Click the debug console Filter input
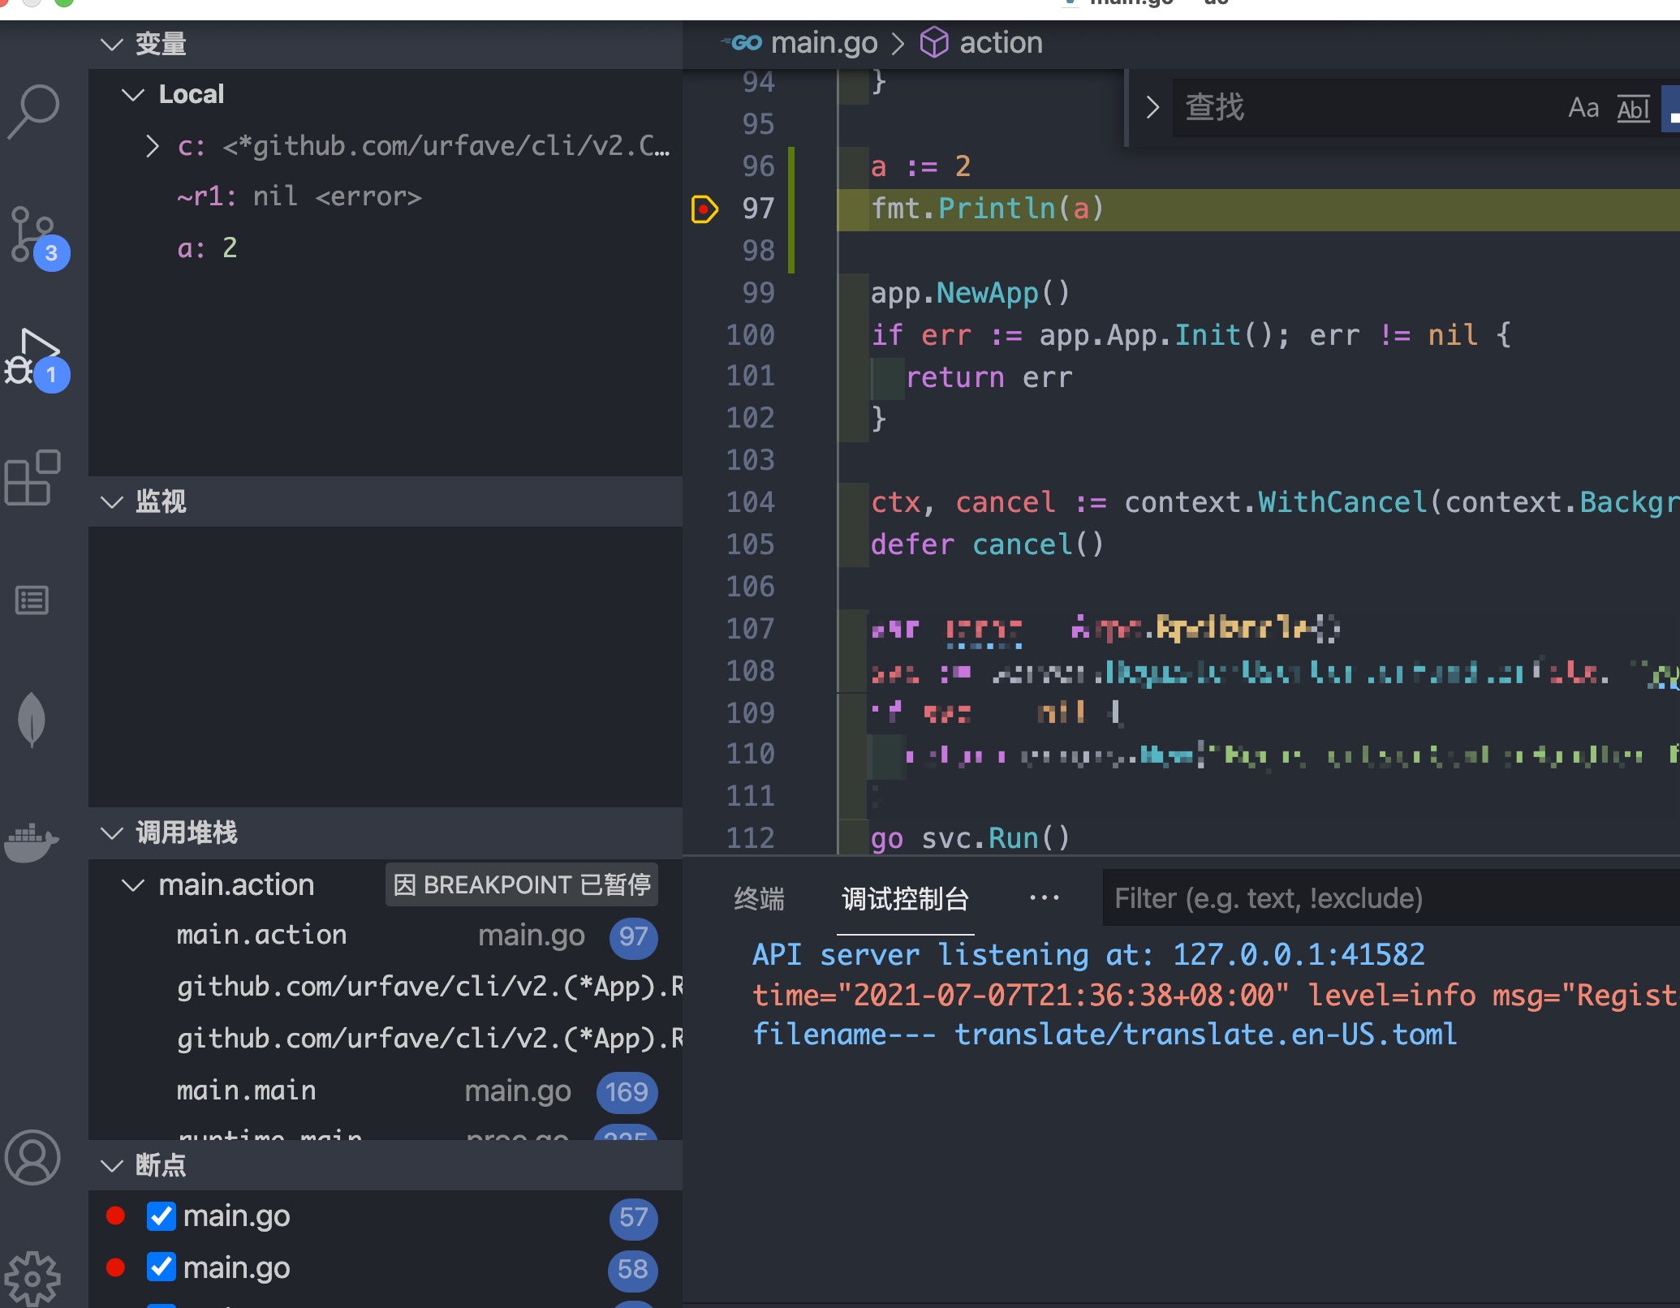Screen dimensions: 1680x1308 point(1391,898)
